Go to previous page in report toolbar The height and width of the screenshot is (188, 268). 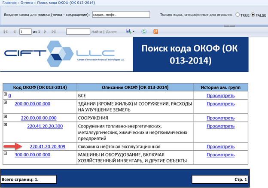click(x=14, y=32)
